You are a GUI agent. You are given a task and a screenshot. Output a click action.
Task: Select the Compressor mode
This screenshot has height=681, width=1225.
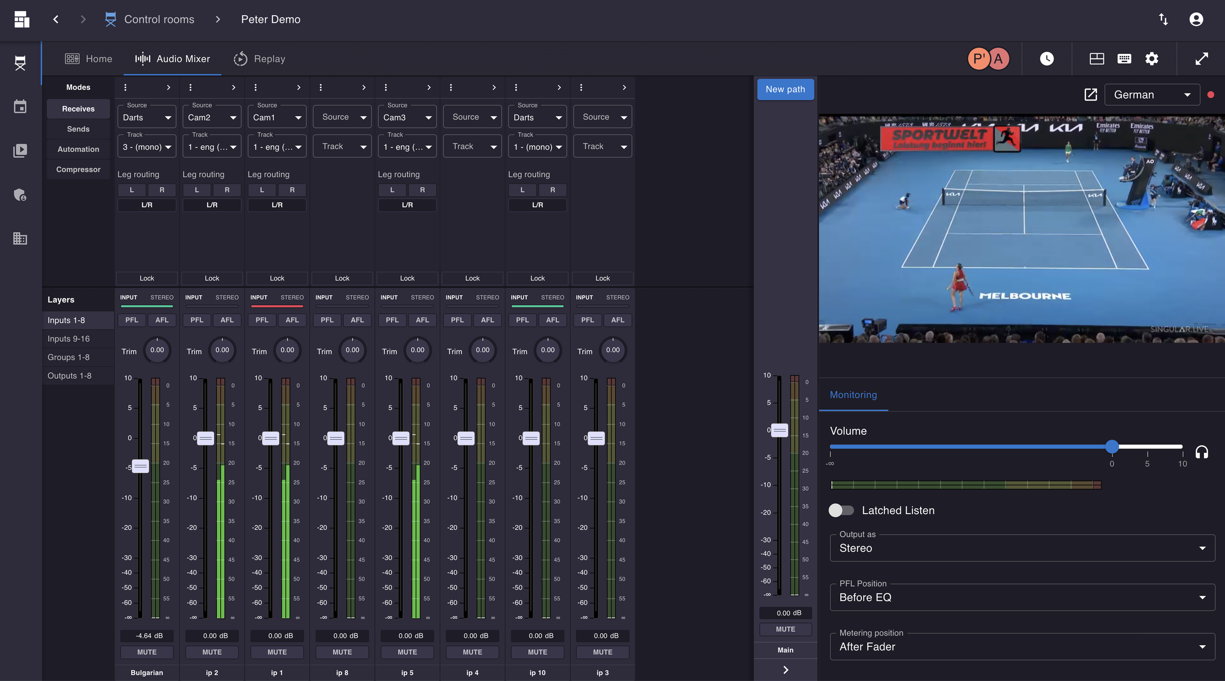(78, 169)
